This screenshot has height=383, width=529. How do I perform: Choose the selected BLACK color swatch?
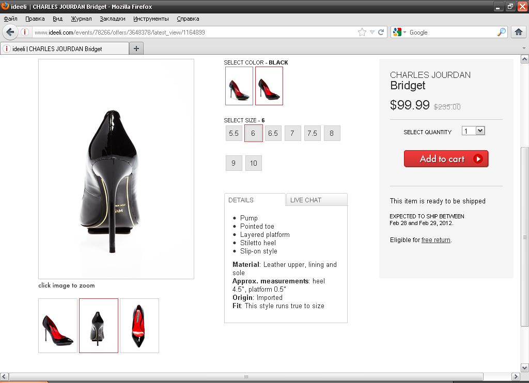[x=269, y=86]
